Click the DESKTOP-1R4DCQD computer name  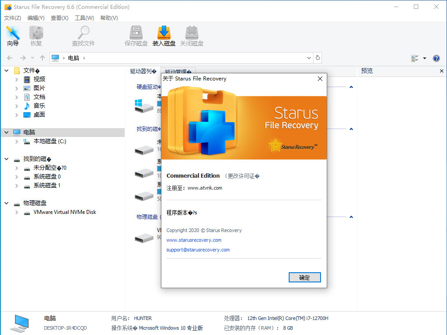(x=65, y=328)
